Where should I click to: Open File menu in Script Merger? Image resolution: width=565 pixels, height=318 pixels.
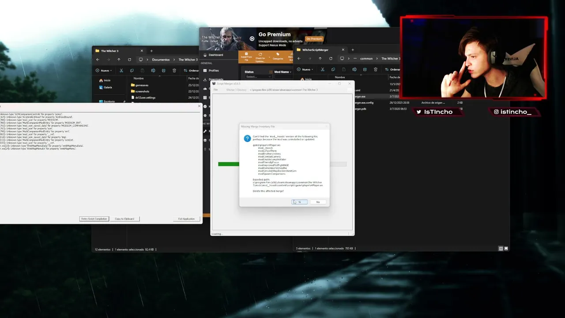(216, 90)
